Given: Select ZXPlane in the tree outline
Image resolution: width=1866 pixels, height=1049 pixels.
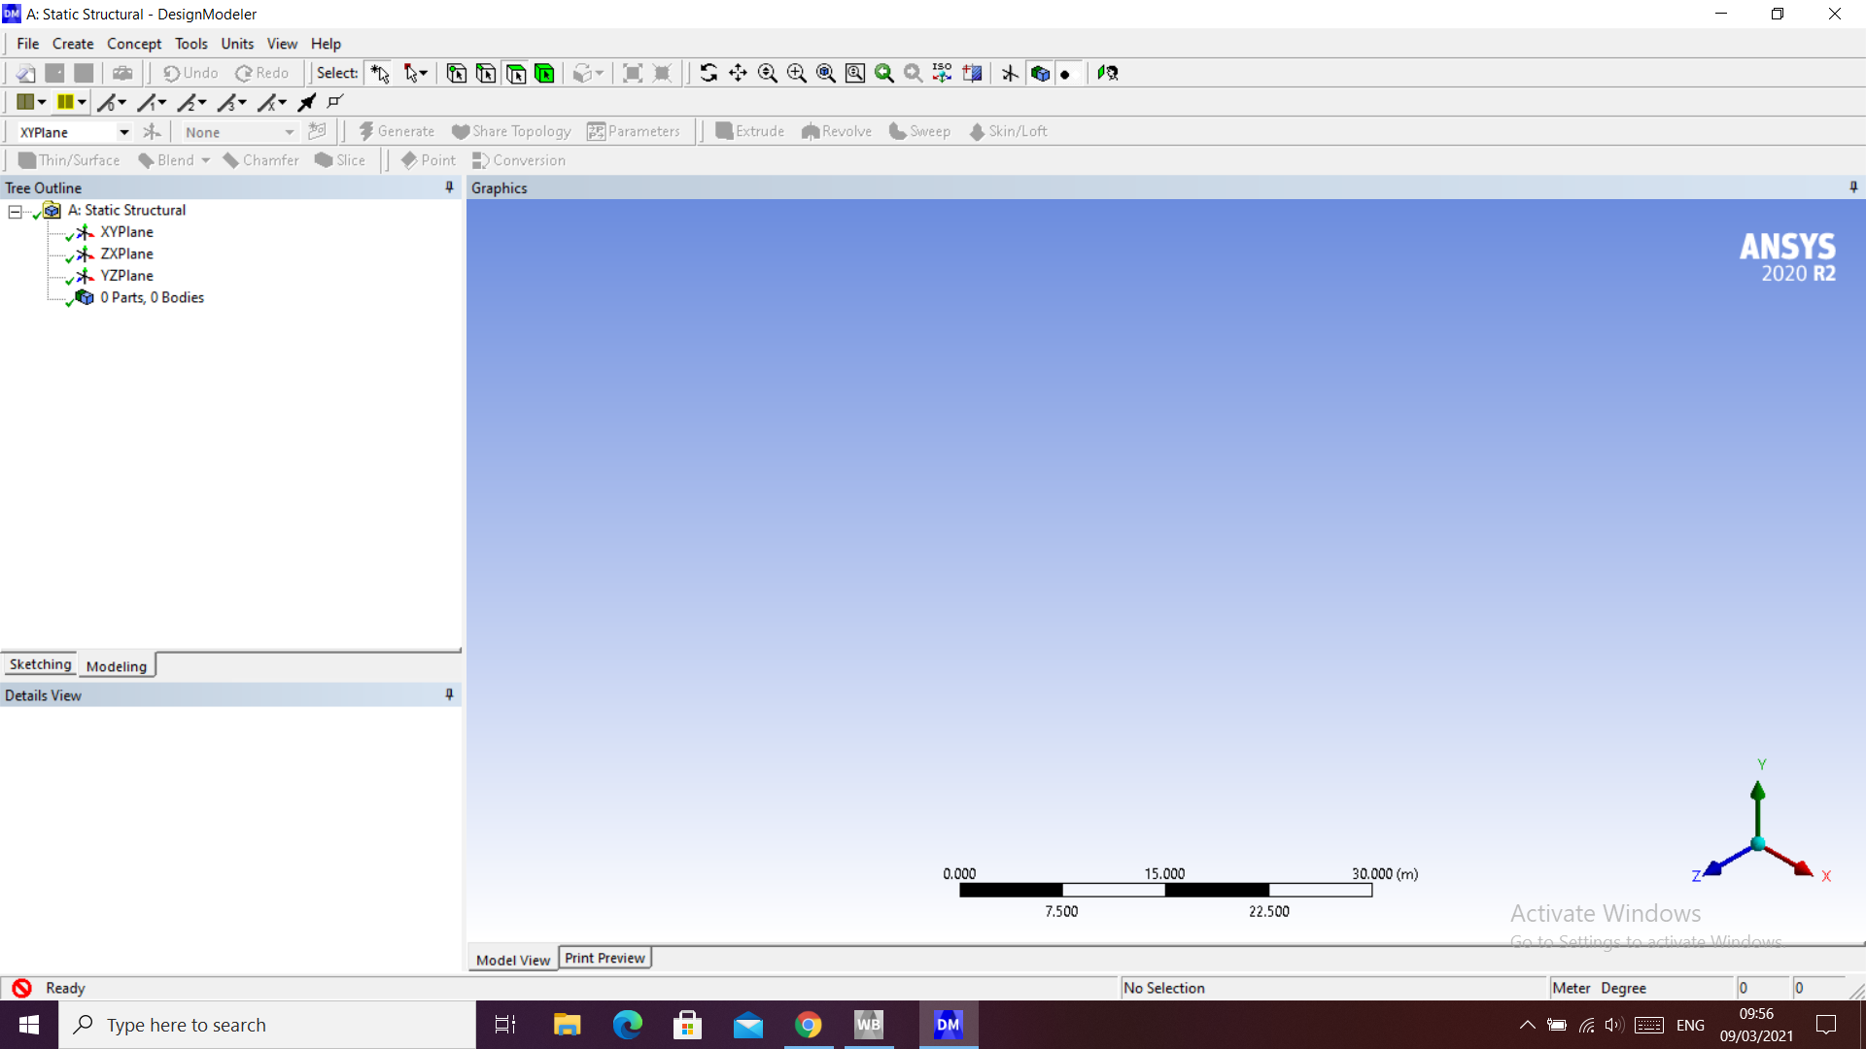Looking at the screenshot, I should pyautogui.click(x=126, y=254).
